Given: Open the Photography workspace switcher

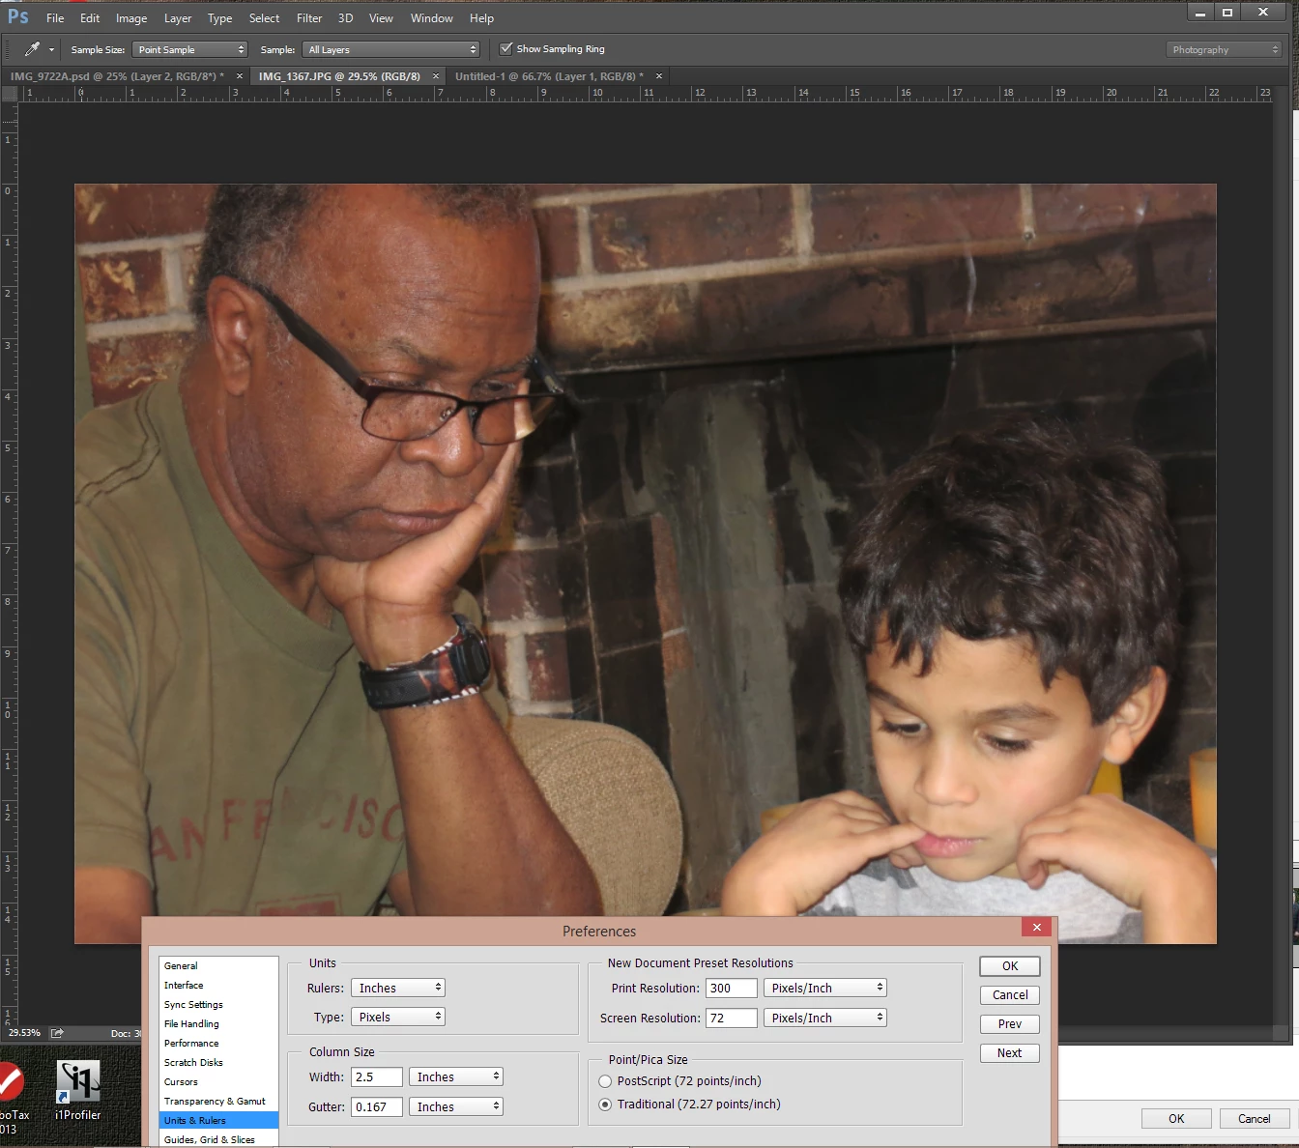Looking at the screenshot, I should 1224,49.
